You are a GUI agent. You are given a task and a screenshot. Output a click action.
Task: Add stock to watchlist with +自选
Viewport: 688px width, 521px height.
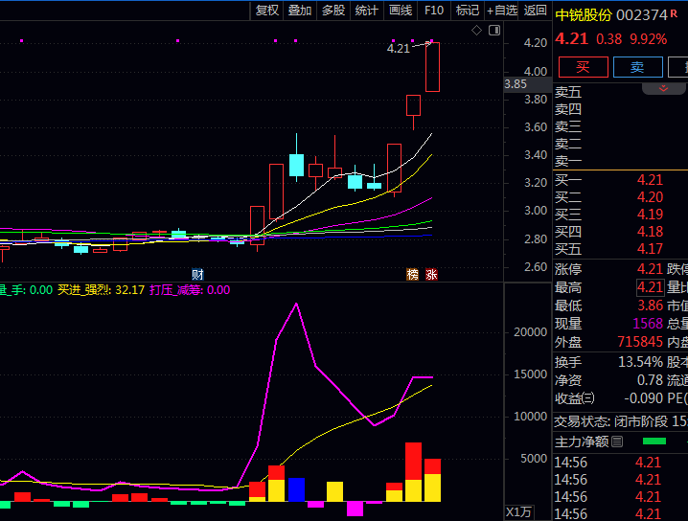(502, 11)
